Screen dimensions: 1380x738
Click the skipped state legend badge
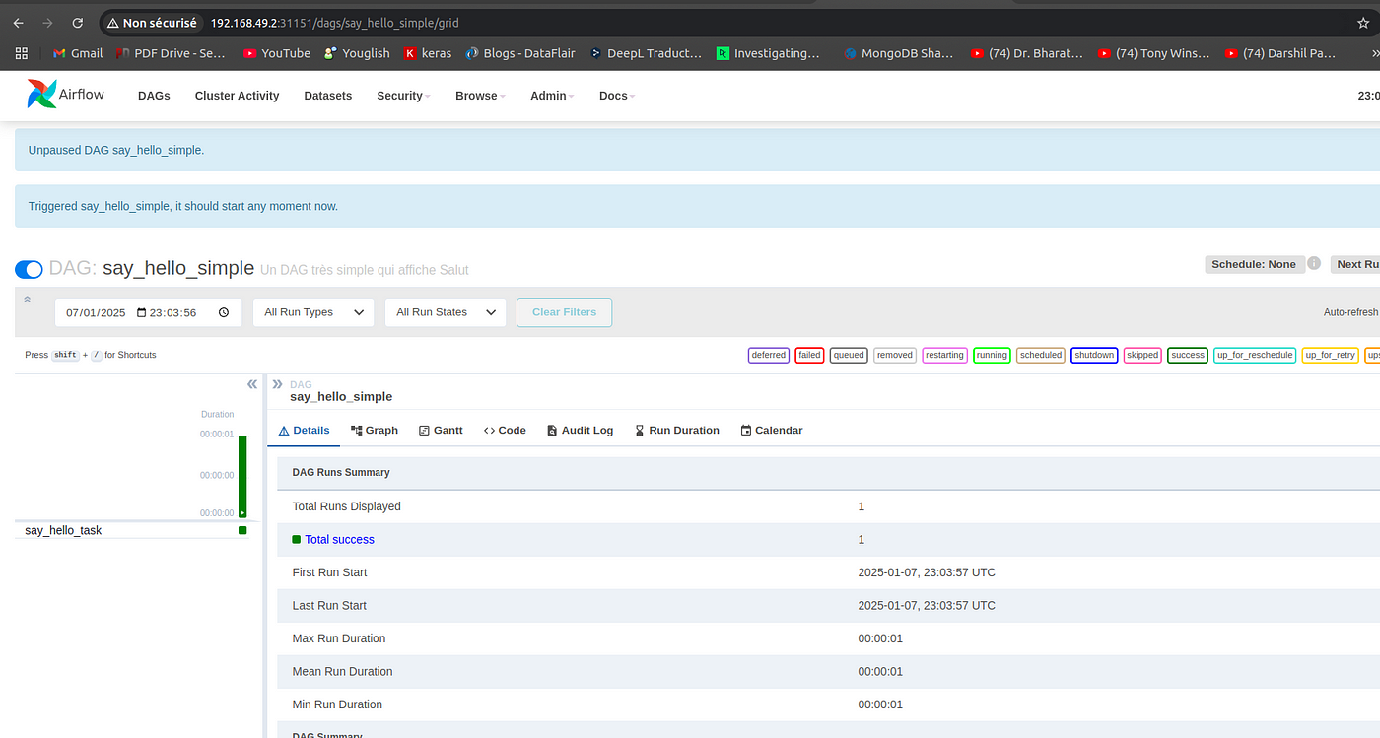1142,355
